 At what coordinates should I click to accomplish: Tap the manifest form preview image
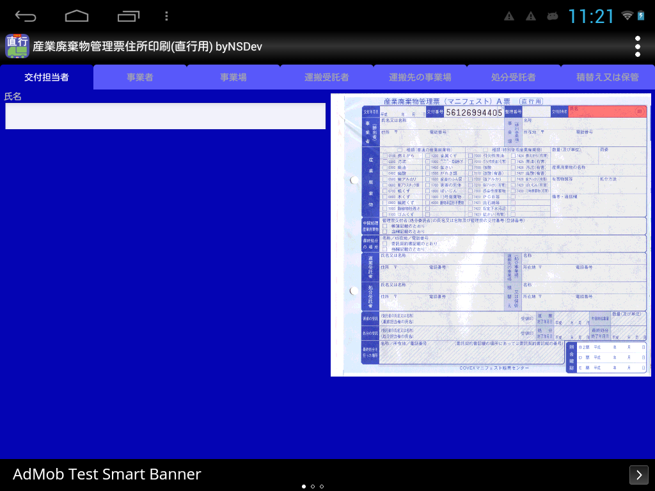491,235
